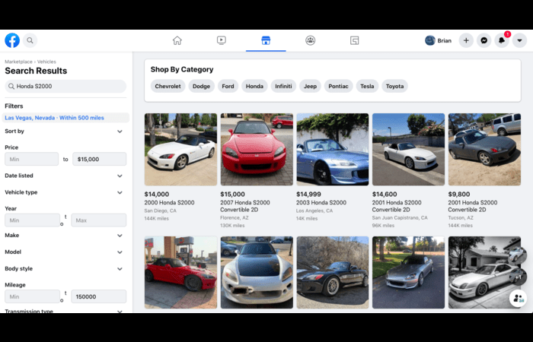Click the Price Min field

point(32,159)
